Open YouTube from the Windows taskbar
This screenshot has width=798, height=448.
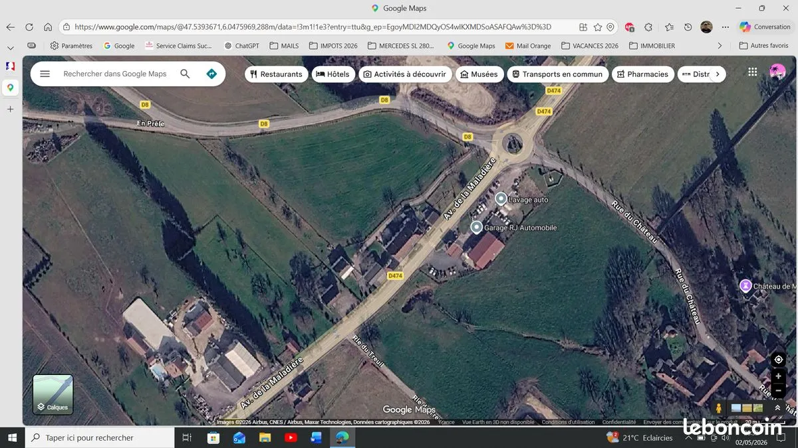point(291,437)
